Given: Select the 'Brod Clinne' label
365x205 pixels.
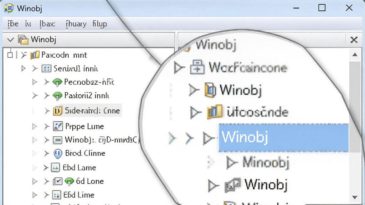Looking at the screenshot, I should (x=85, y=153).
